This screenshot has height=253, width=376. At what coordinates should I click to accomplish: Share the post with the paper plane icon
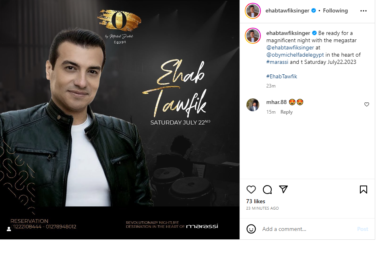click(283, 189)
